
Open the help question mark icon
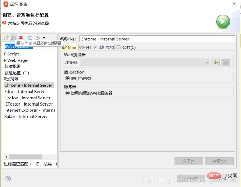point(8,178)
